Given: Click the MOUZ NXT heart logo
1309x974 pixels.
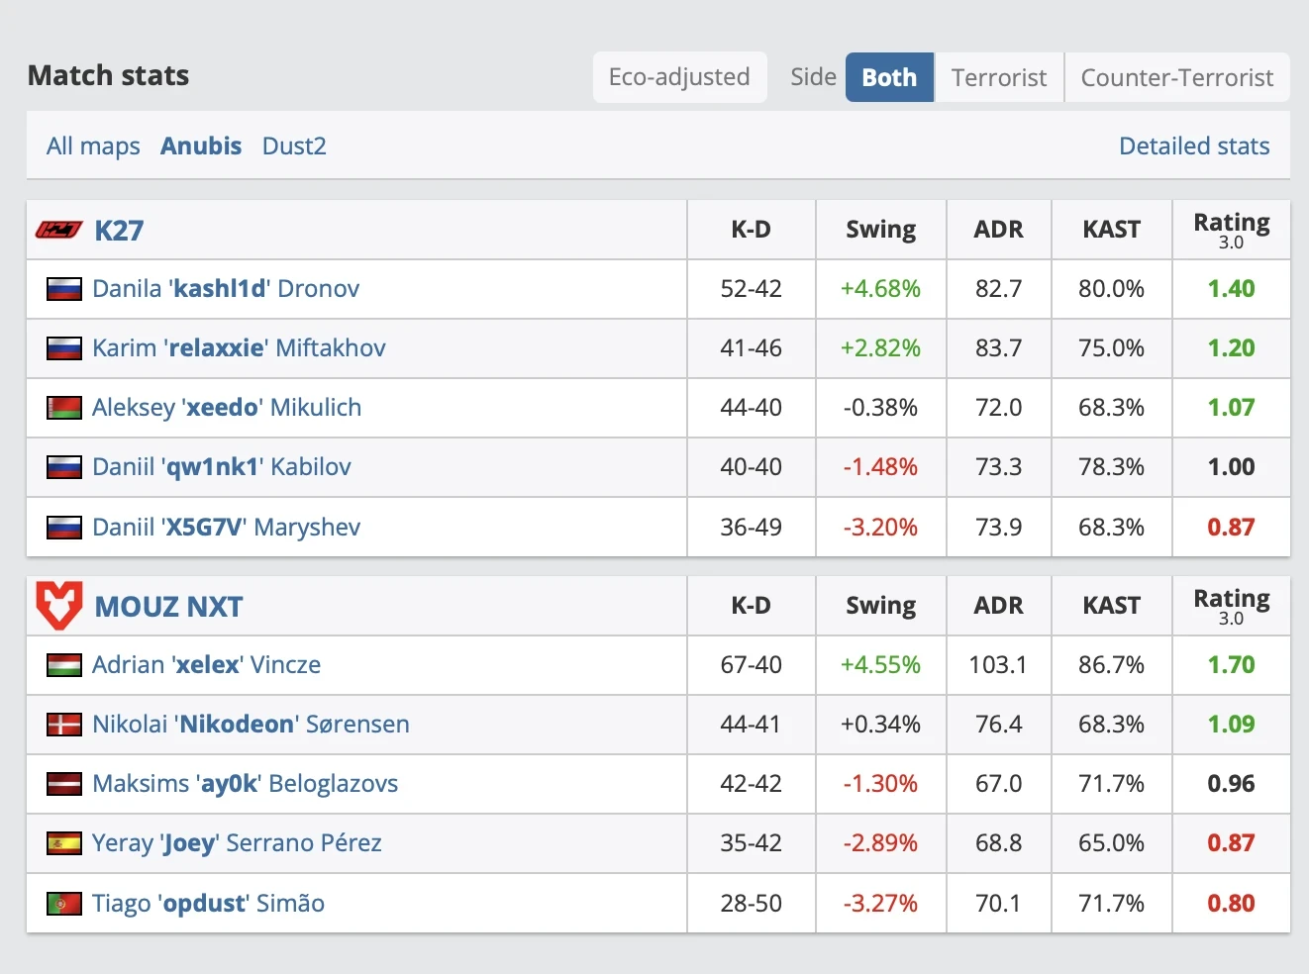Looking at the screenshot, I should (59, 606).
